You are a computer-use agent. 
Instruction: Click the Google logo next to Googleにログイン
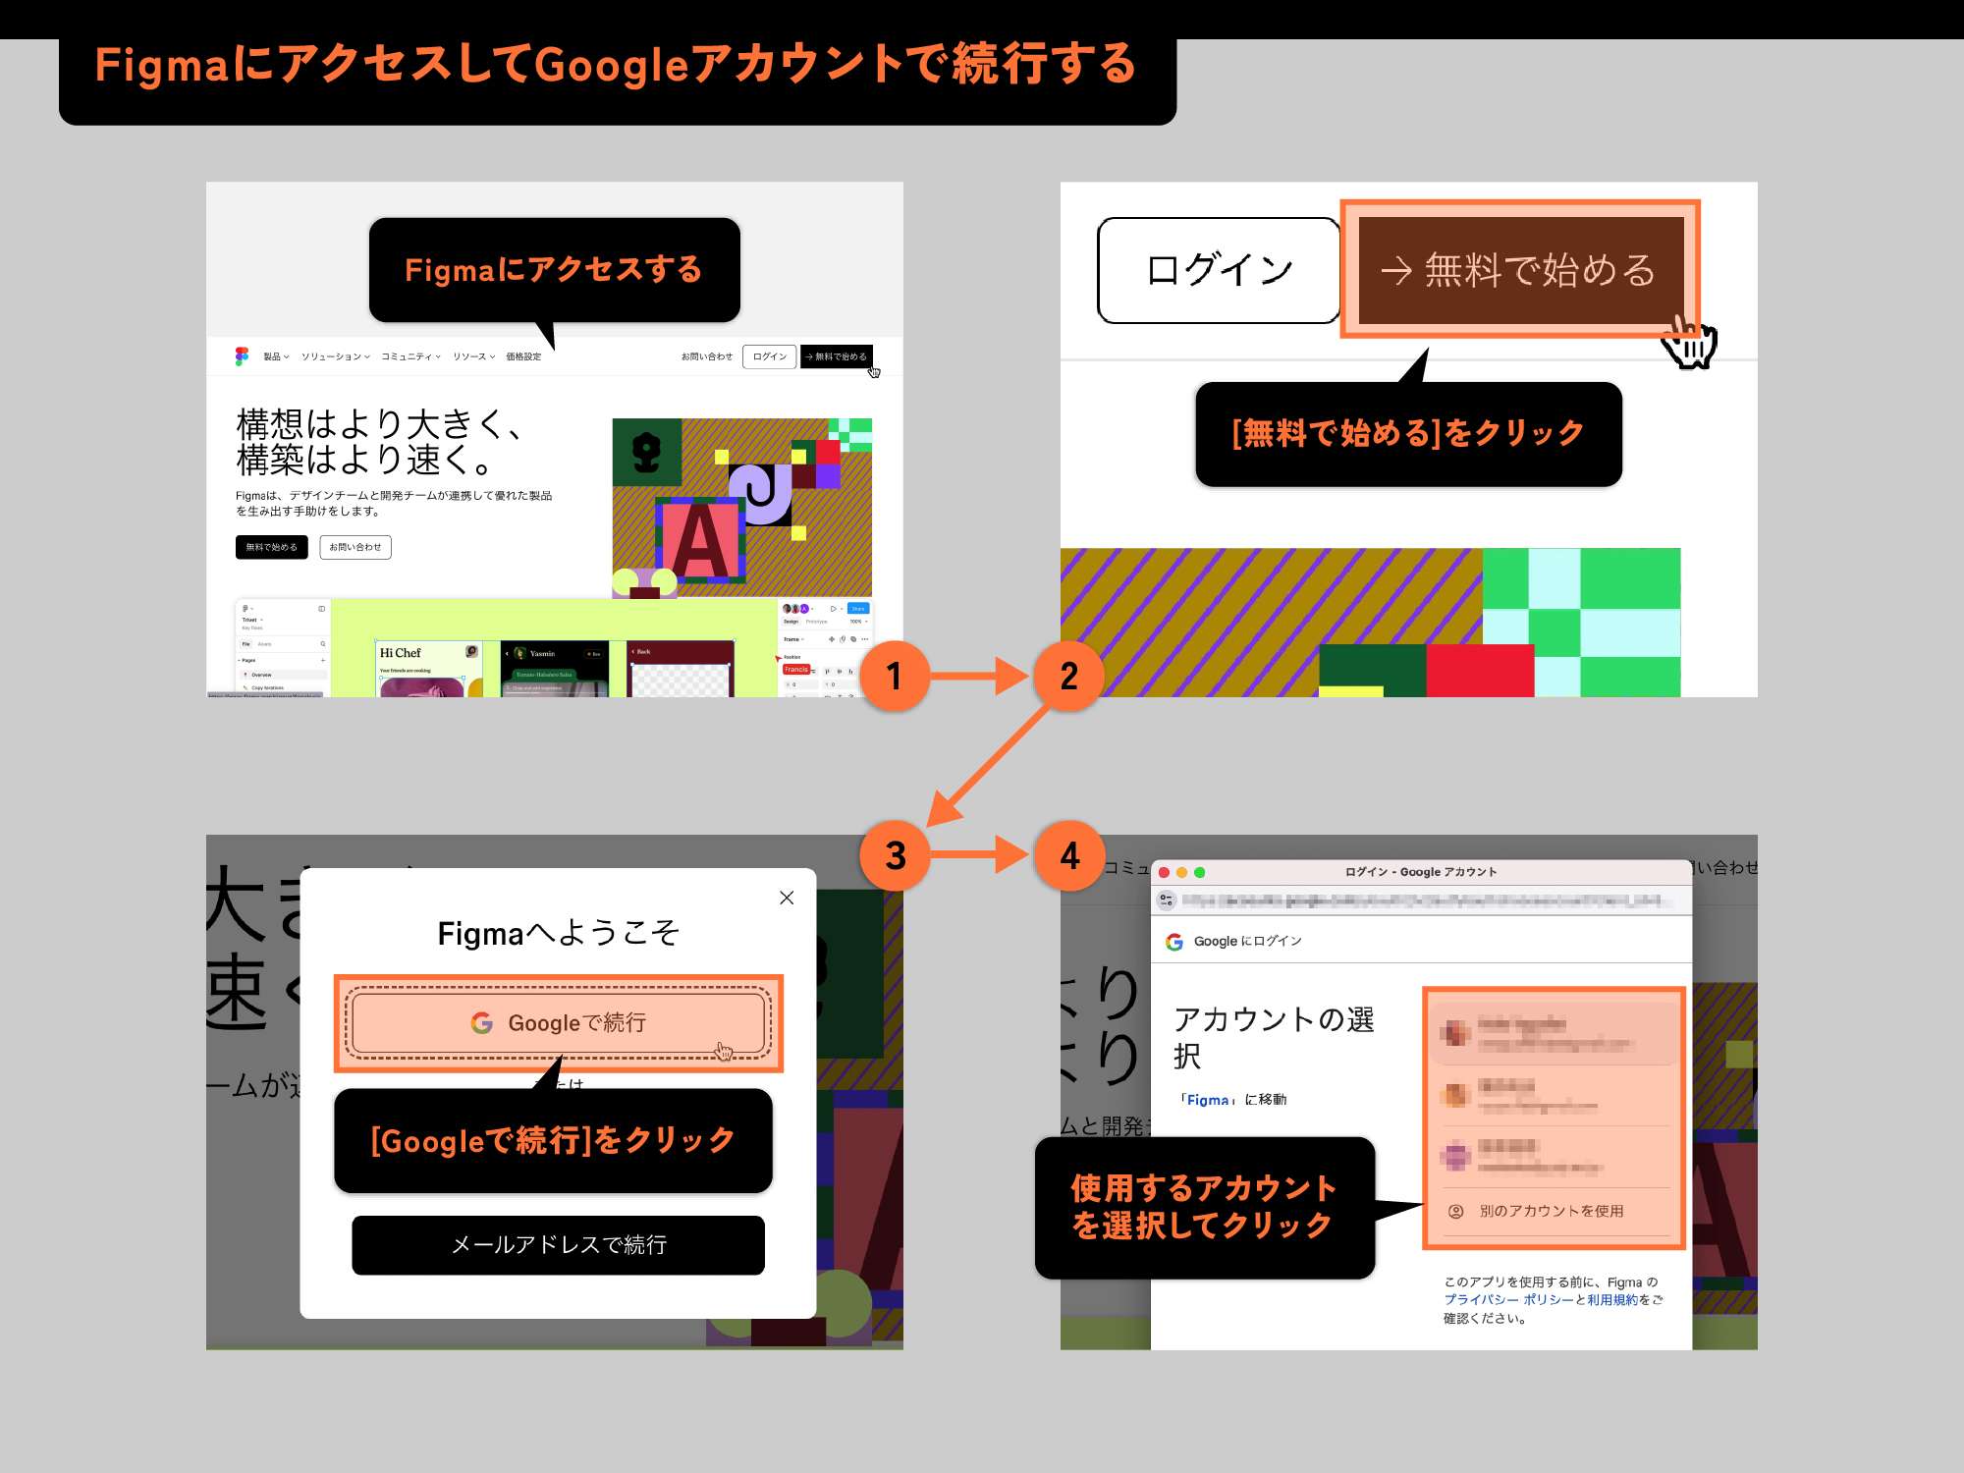(1174, 942)
